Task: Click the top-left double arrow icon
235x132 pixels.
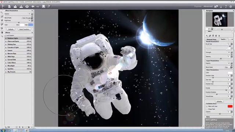Action: pyautogui.click(x=3, y=6)
